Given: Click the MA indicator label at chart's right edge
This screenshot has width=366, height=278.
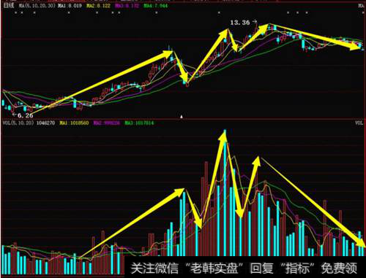Looking at the screenshot, I should click(361, 5).
